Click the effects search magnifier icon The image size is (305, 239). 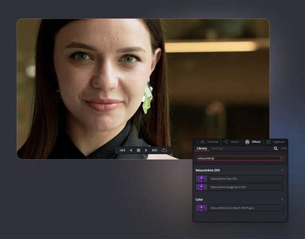pos(275,148)
